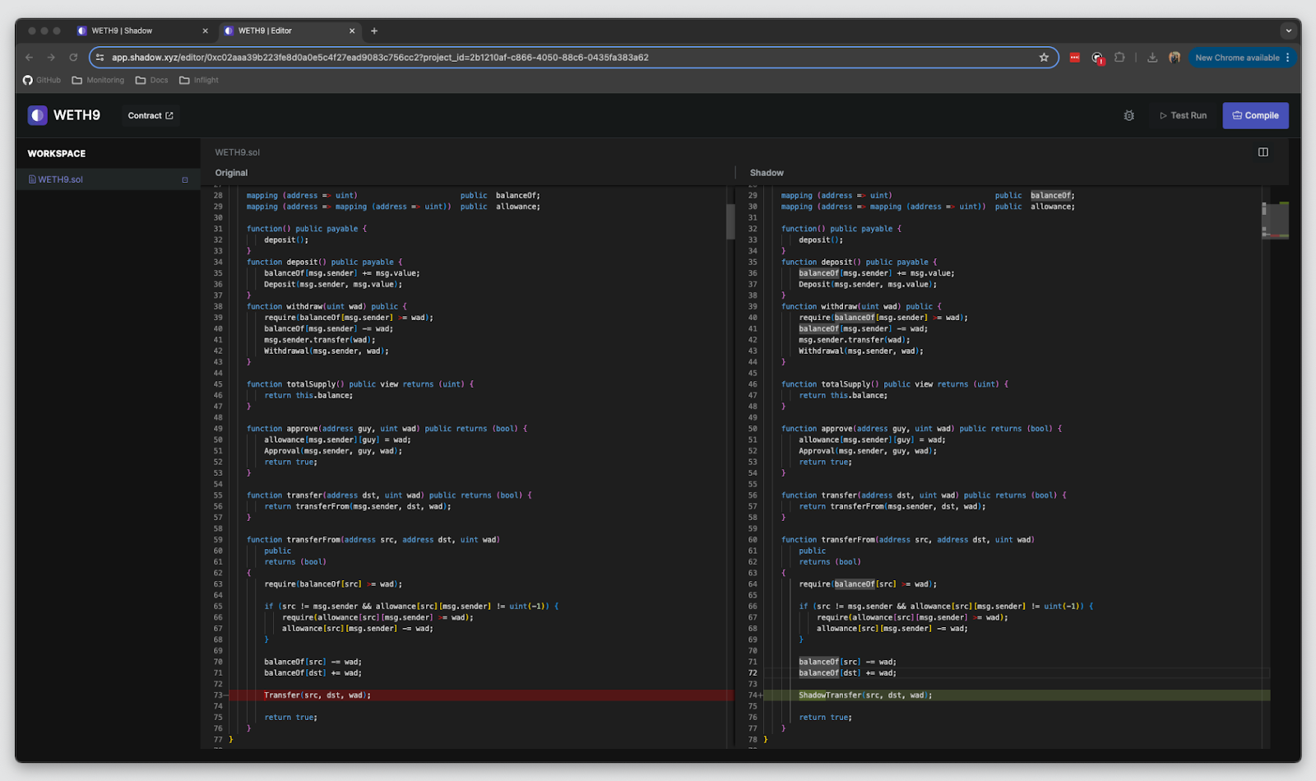Click return this.balance in Original pane
Image resolution: width=1316 pixels, height=781 pixels.
[308, 396]
